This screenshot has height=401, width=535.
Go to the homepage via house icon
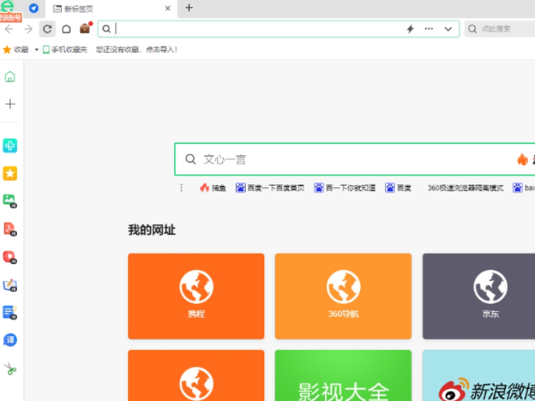tap(66, 29)
